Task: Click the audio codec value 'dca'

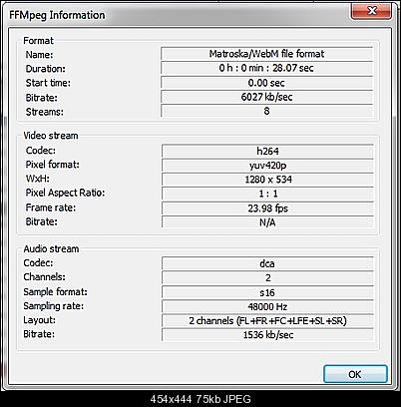Action: coord(267,263)
